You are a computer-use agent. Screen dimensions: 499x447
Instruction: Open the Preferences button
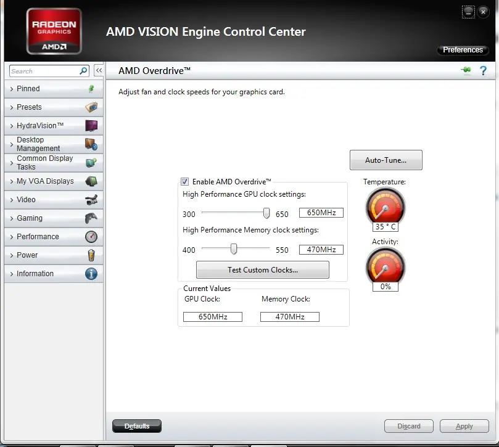[463, 50]
